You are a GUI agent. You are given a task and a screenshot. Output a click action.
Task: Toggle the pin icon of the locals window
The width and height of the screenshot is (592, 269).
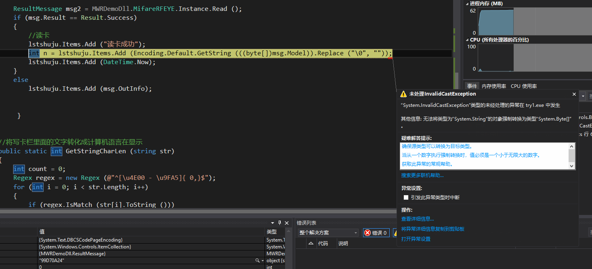click(x=279, y=223)
